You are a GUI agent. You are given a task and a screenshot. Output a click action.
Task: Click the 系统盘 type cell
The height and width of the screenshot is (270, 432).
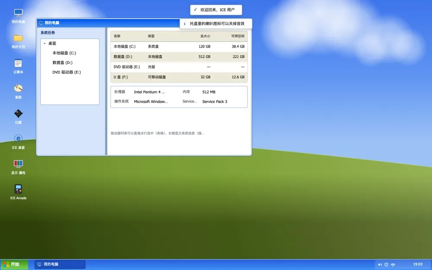153,47
